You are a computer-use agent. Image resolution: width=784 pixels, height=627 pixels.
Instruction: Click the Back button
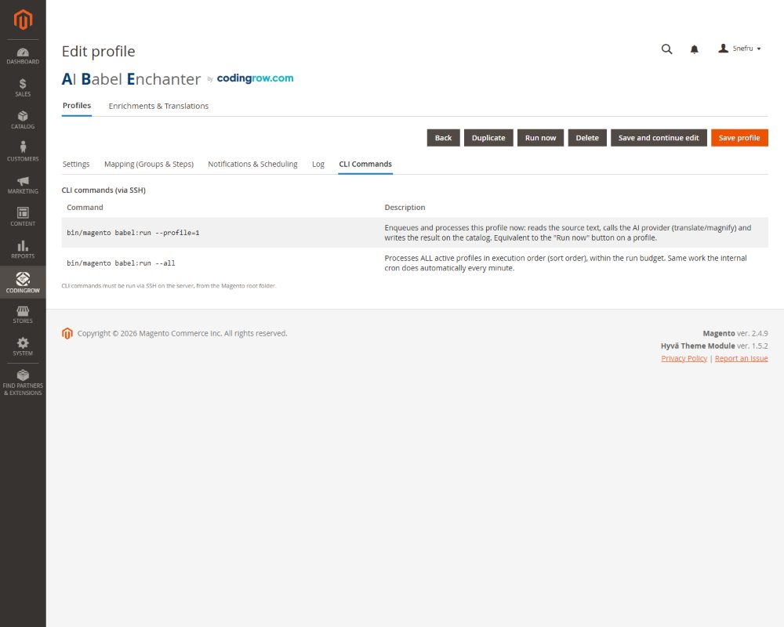pos(443,138)
